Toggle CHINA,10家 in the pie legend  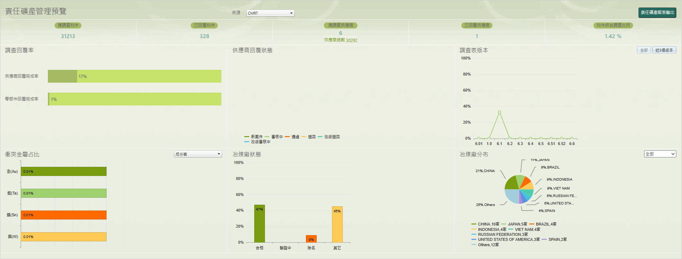click(485, 224)
